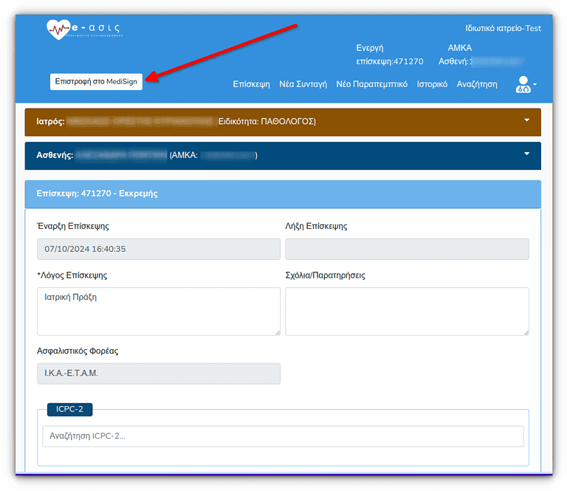Click the Λήξη Επίσκεψης field
This screenshot has height=491, width=567.
[x=407, y=249]
